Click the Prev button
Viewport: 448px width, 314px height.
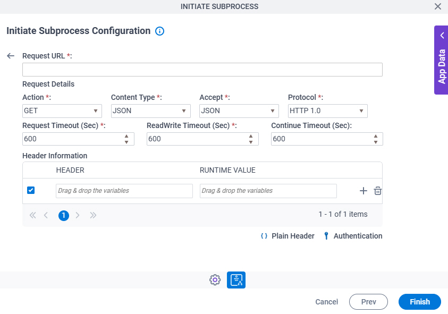pyautogui.click(x=369, y=302)
